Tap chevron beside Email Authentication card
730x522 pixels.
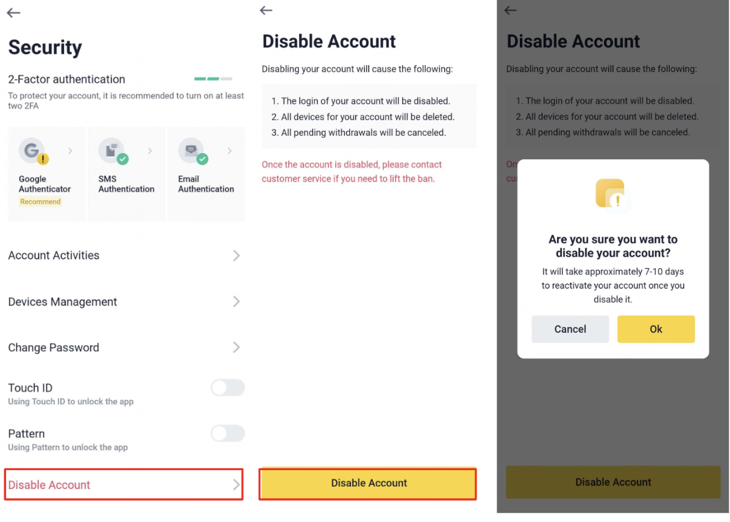point(230,151)
